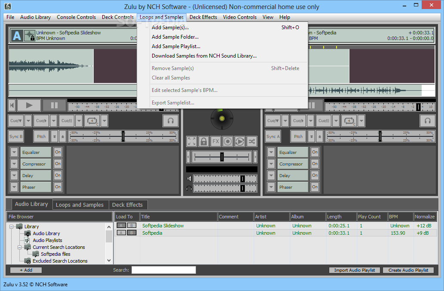The width and height of the screenshot is (444, 291).
Task: Click the master volume slider handle
Action: pyautogui.click(x=242, y=179)
